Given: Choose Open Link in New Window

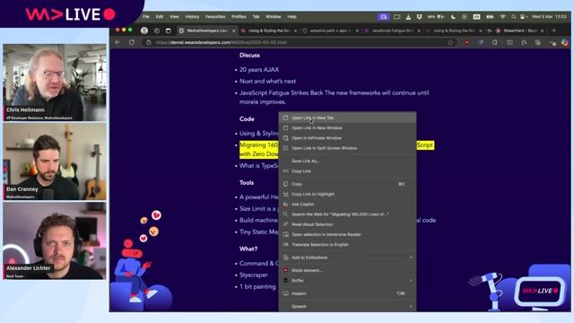Looking at the screenshot, I should [347, 127].
